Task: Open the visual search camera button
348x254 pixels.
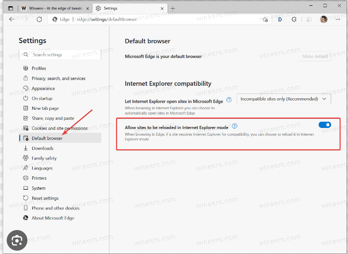Action: (x=17, y=241)
